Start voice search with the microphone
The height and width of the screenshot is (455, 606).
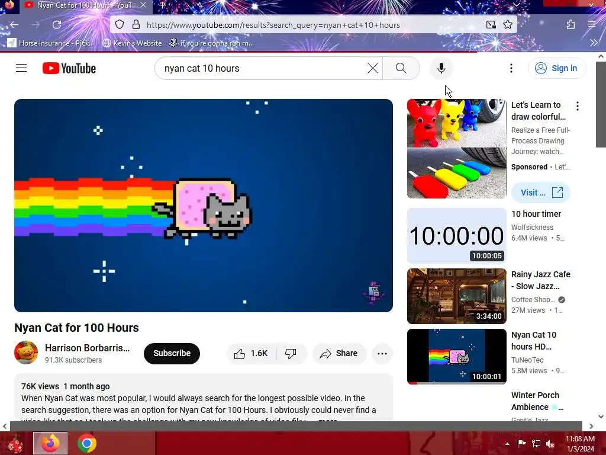[x=441, y=68]
